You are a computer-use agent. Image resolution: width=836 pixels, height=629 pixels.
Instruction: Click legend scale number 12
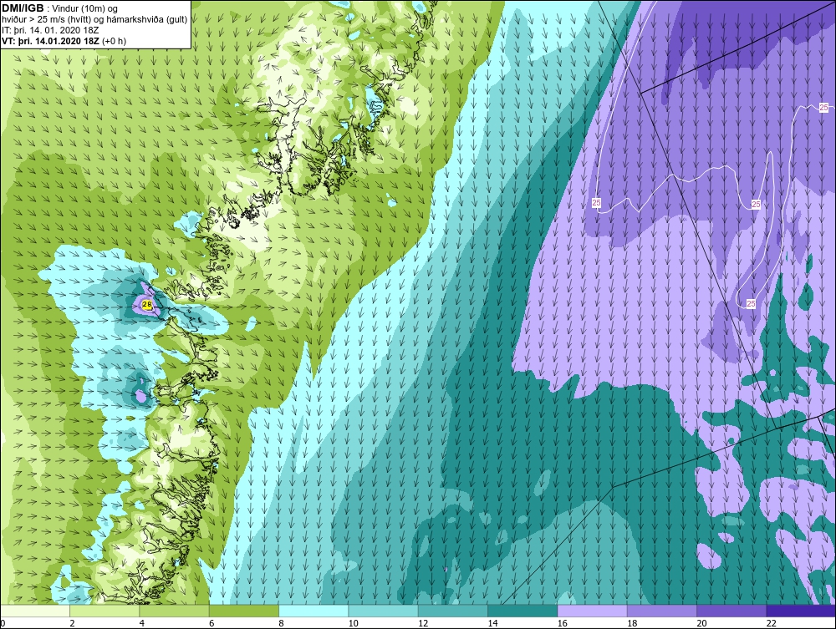(423, 623)
